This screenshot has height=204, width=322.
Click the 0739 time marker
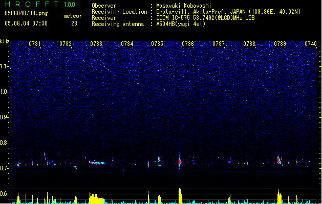280,44
